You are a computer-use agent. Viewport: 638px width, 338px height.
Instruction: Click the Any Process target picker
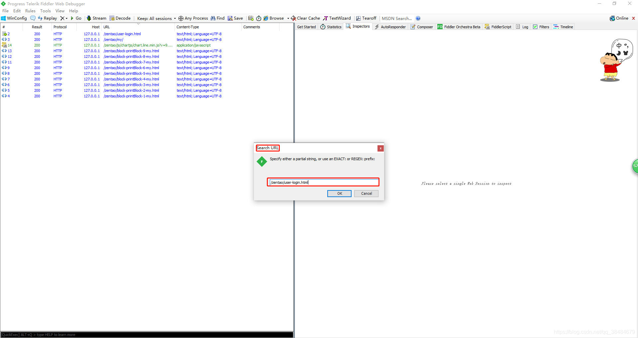pyautogui.click(x=193, y=18)
